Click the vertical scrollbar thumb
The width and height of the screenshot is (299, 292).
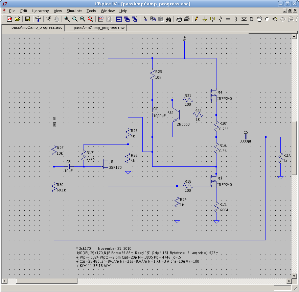click(294, 148)
